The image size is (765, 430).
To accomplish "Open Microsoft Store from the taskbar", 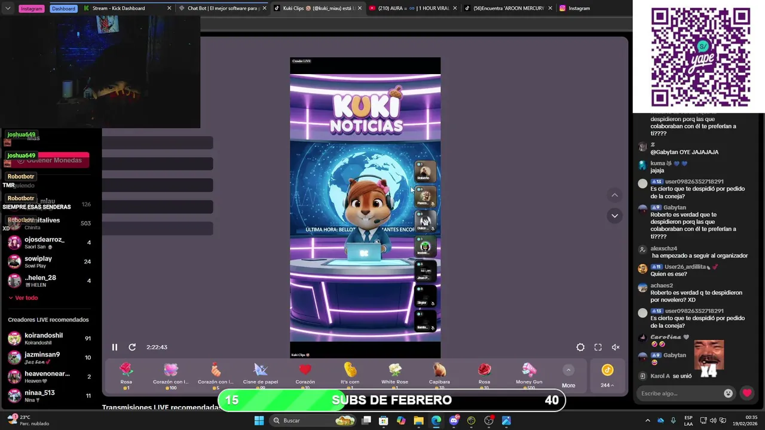I will [384, 420].
